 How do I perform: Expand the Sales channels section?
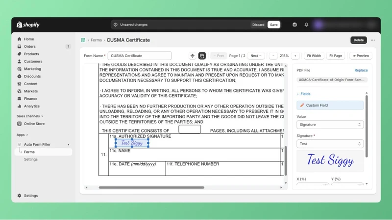coord(30,116)
